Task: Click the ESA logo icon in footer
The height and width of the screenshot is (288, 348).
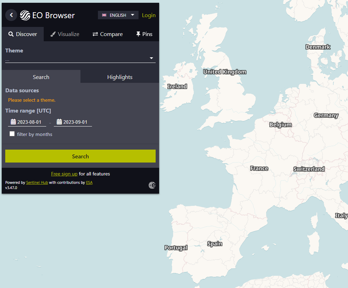Action: (x=152, y=185)
